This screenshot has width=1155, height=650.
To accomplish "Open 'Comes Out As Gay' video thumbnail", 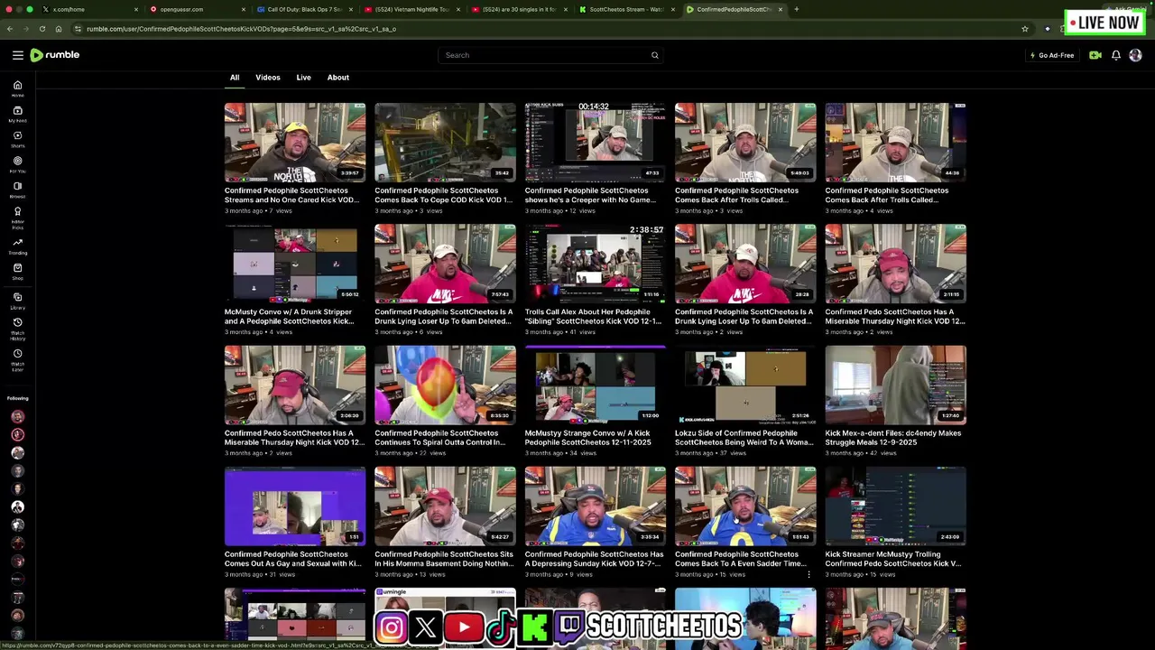I will coord(295,506).
